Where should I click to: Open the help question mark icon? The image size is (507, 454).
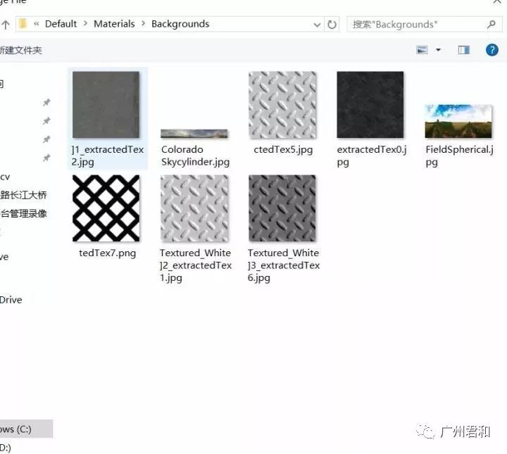(x=492, y=50)
